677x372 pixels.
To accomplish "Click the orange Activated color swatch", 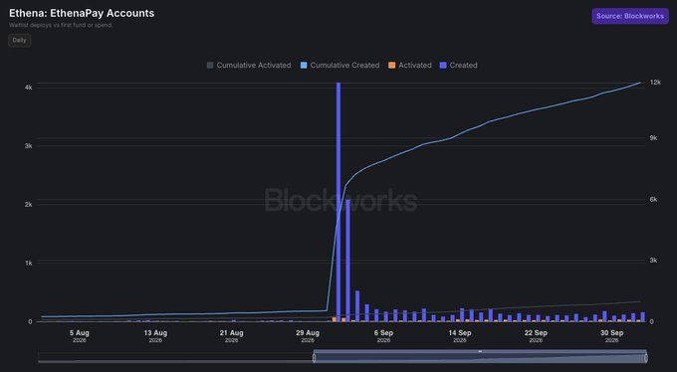I will pyautogui.click(x=392, y=66).
